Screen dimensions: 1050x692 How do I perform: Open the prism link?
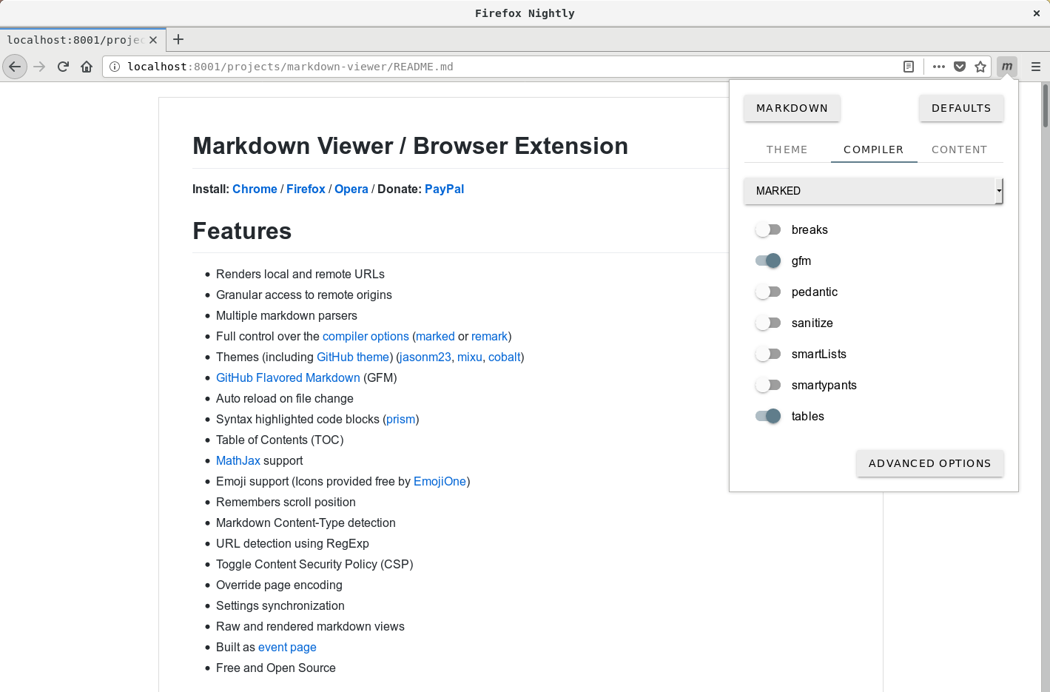pos(400,419)
